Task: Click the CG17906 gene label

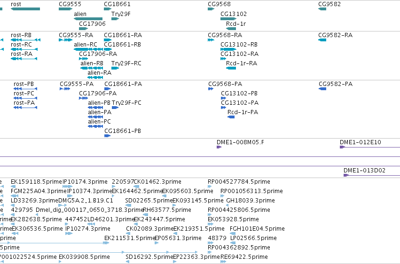Action: [92, 23]
